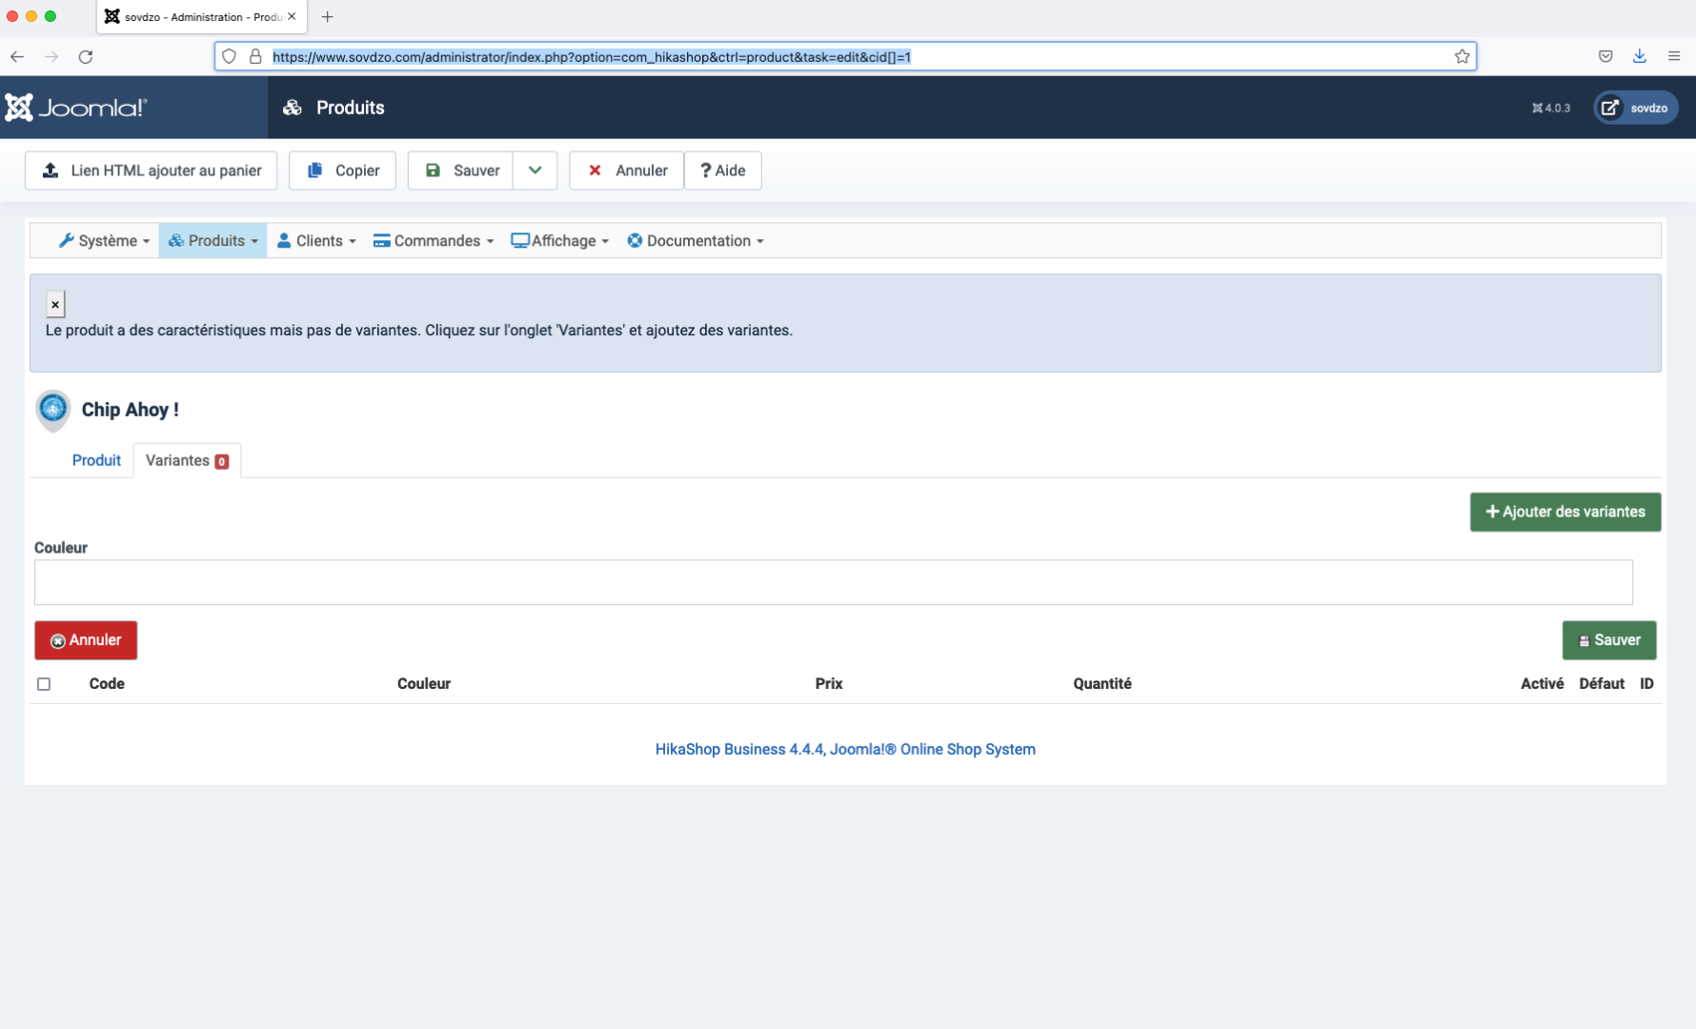Click the top toolbar Sauver button
The width and height of the screenshot is (1696, 1029).
pyautogui.click(x=461, y=171)
